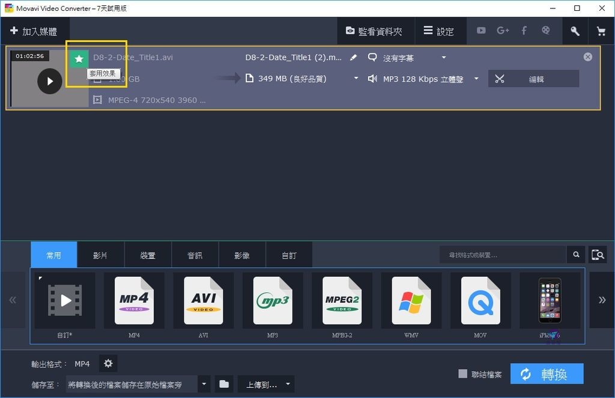
Task: Expand the 儲存至 save location dropdown
Action: pyautogui.click(x=204, y=384)
